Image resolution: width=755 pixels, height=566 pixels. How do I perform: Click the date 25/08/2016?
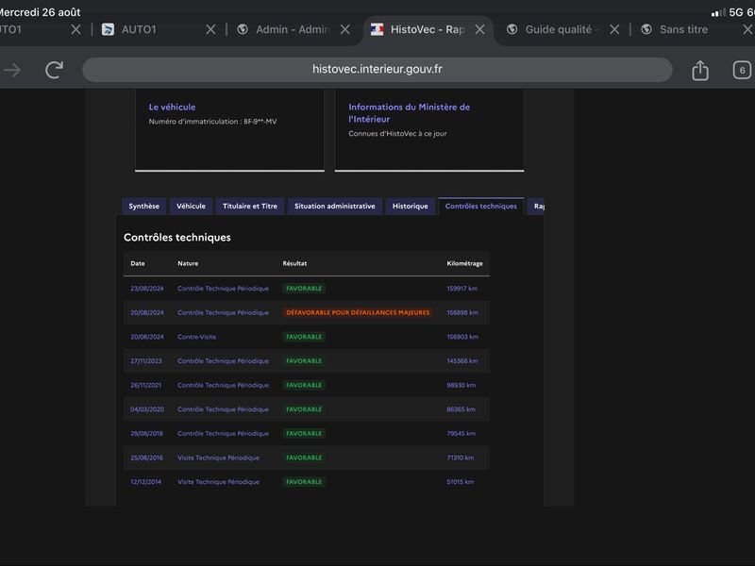point(146,458)
